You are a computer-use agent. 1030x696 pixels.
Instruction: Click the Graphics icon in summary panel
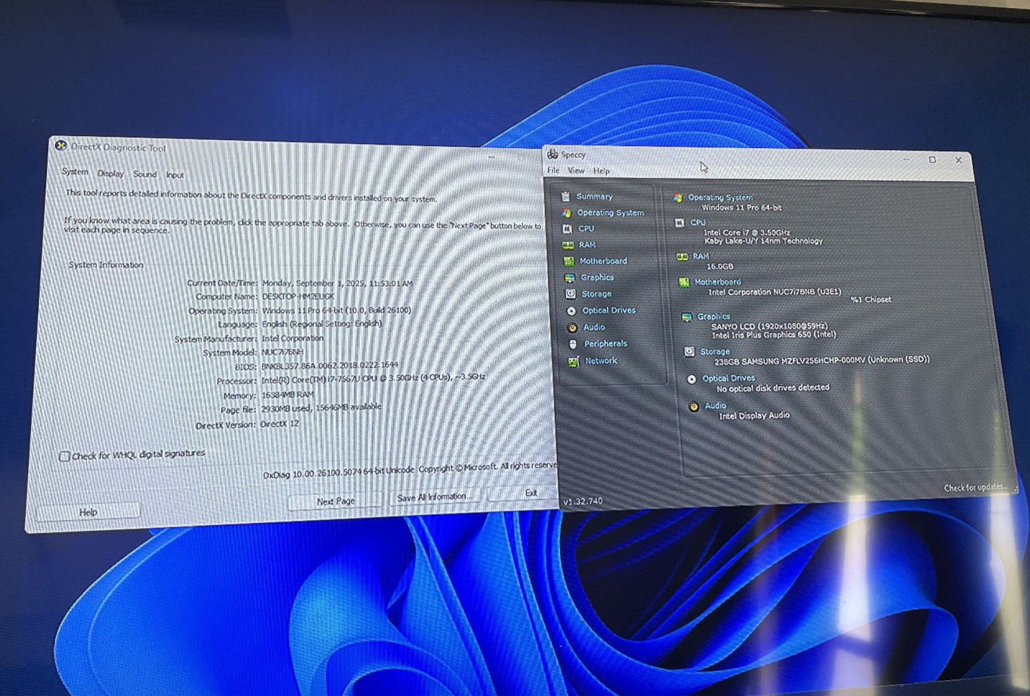(687, 317)
